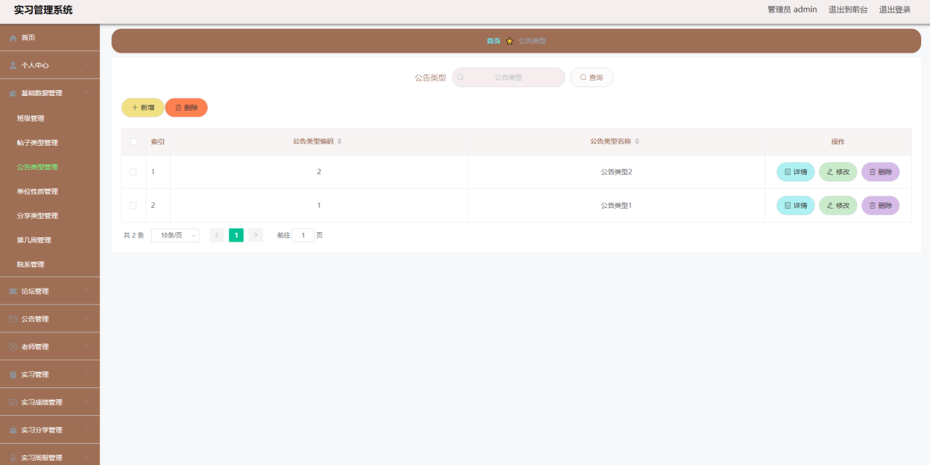The image size is (930, 465).
Task: Click the 查询 search button
Action: pos(591,76)
